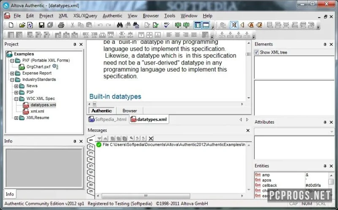The image size is (338, 210).
Task: Collapse the W3C XML Spec folder
Action: pyautogui.click(x=16, y=99)
